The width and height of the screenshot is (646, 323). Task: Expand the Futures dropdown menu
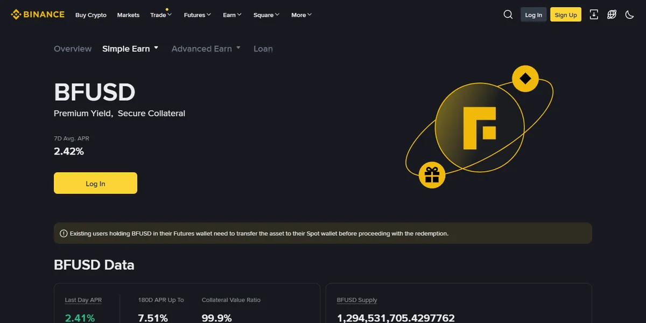[197, 15]
